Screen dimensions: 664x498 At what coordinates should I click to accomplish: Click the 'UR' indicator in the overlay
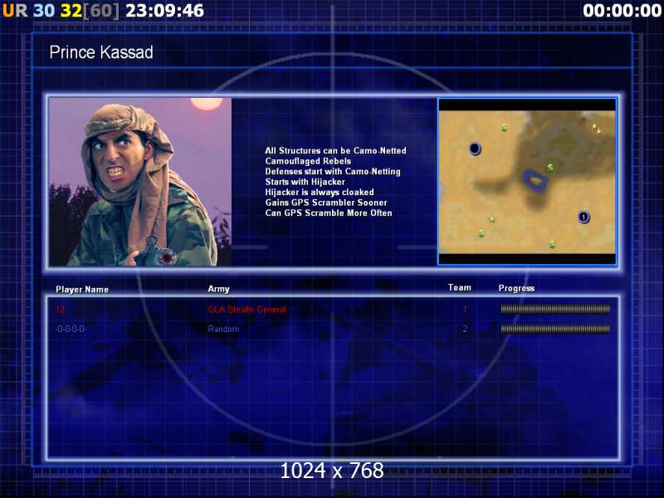[15, 11]
